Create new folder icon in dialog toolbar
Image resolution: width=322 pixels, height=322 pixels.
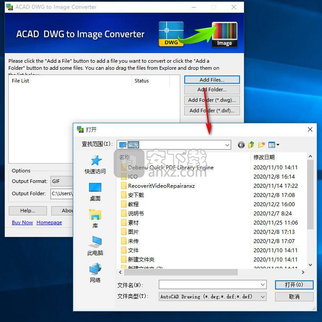tap(261, 145)
